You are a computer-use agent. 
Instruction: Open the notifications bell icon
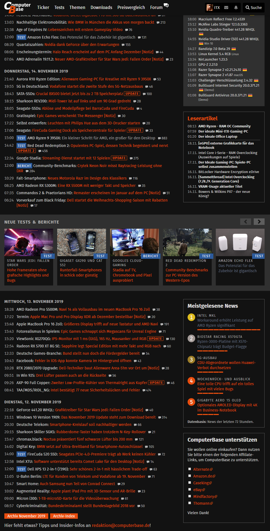pos(236,8)
